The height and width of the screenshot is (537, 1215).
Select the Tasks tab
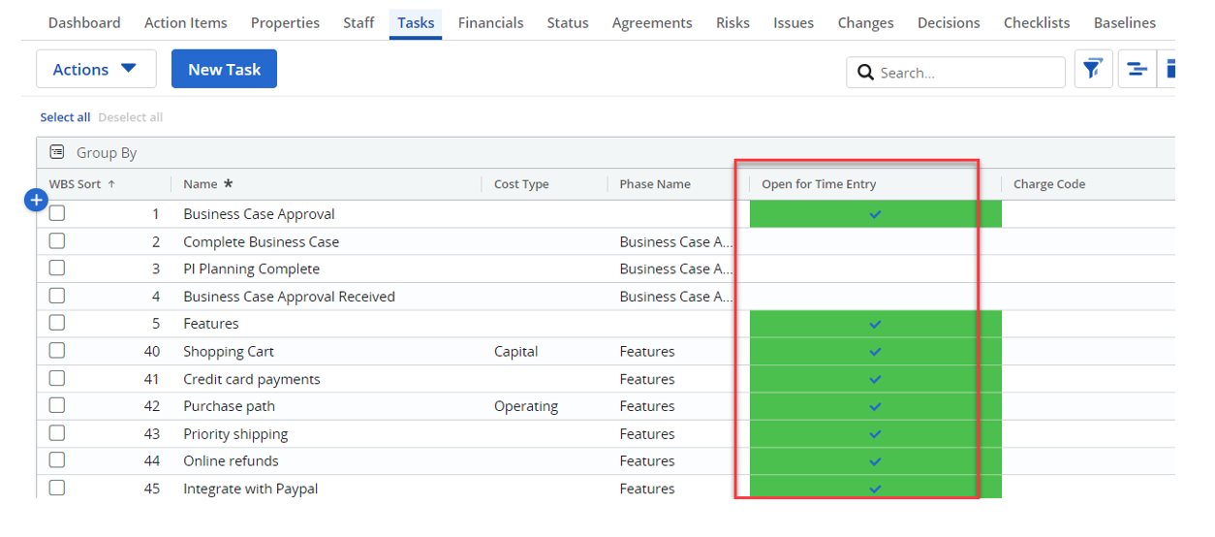(416, 22)
